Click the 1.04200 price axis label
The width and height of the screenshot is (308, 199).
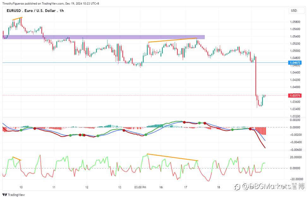click(295, 80)
